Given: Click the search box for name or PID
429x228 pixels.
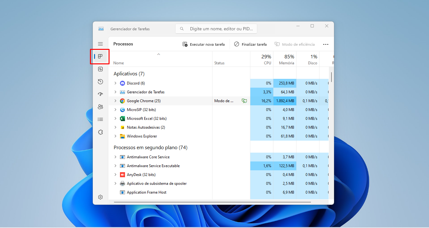Looking at the screenshot, I should coord(216,29).
